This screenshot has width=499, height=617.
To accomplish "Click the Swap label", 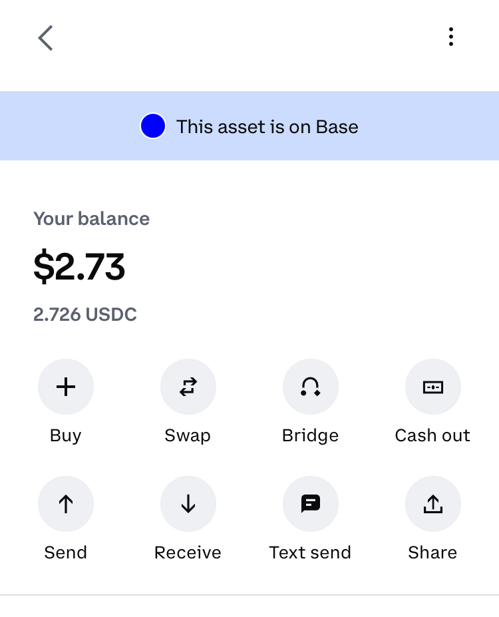I will click(188, 435).
